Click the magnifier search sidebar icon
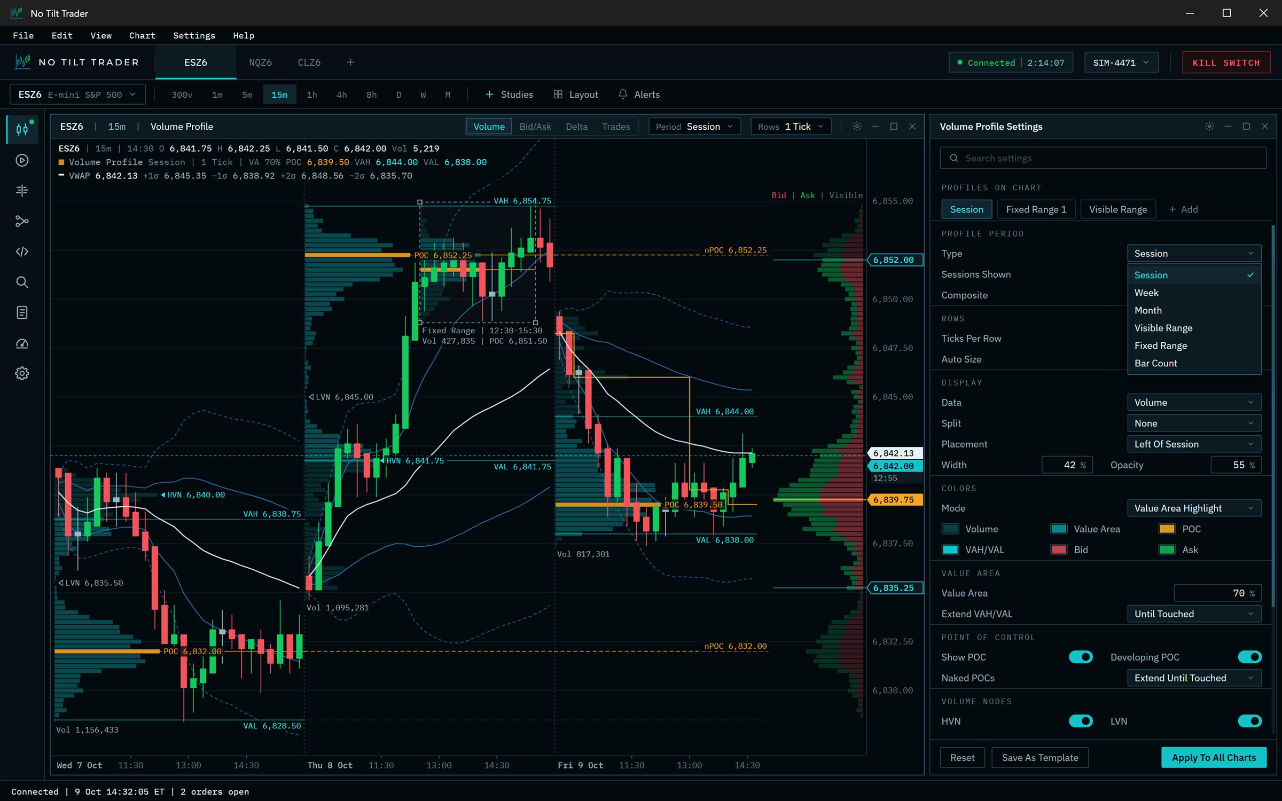Viewport: 1282px width, 801px height. click(22, 282)
